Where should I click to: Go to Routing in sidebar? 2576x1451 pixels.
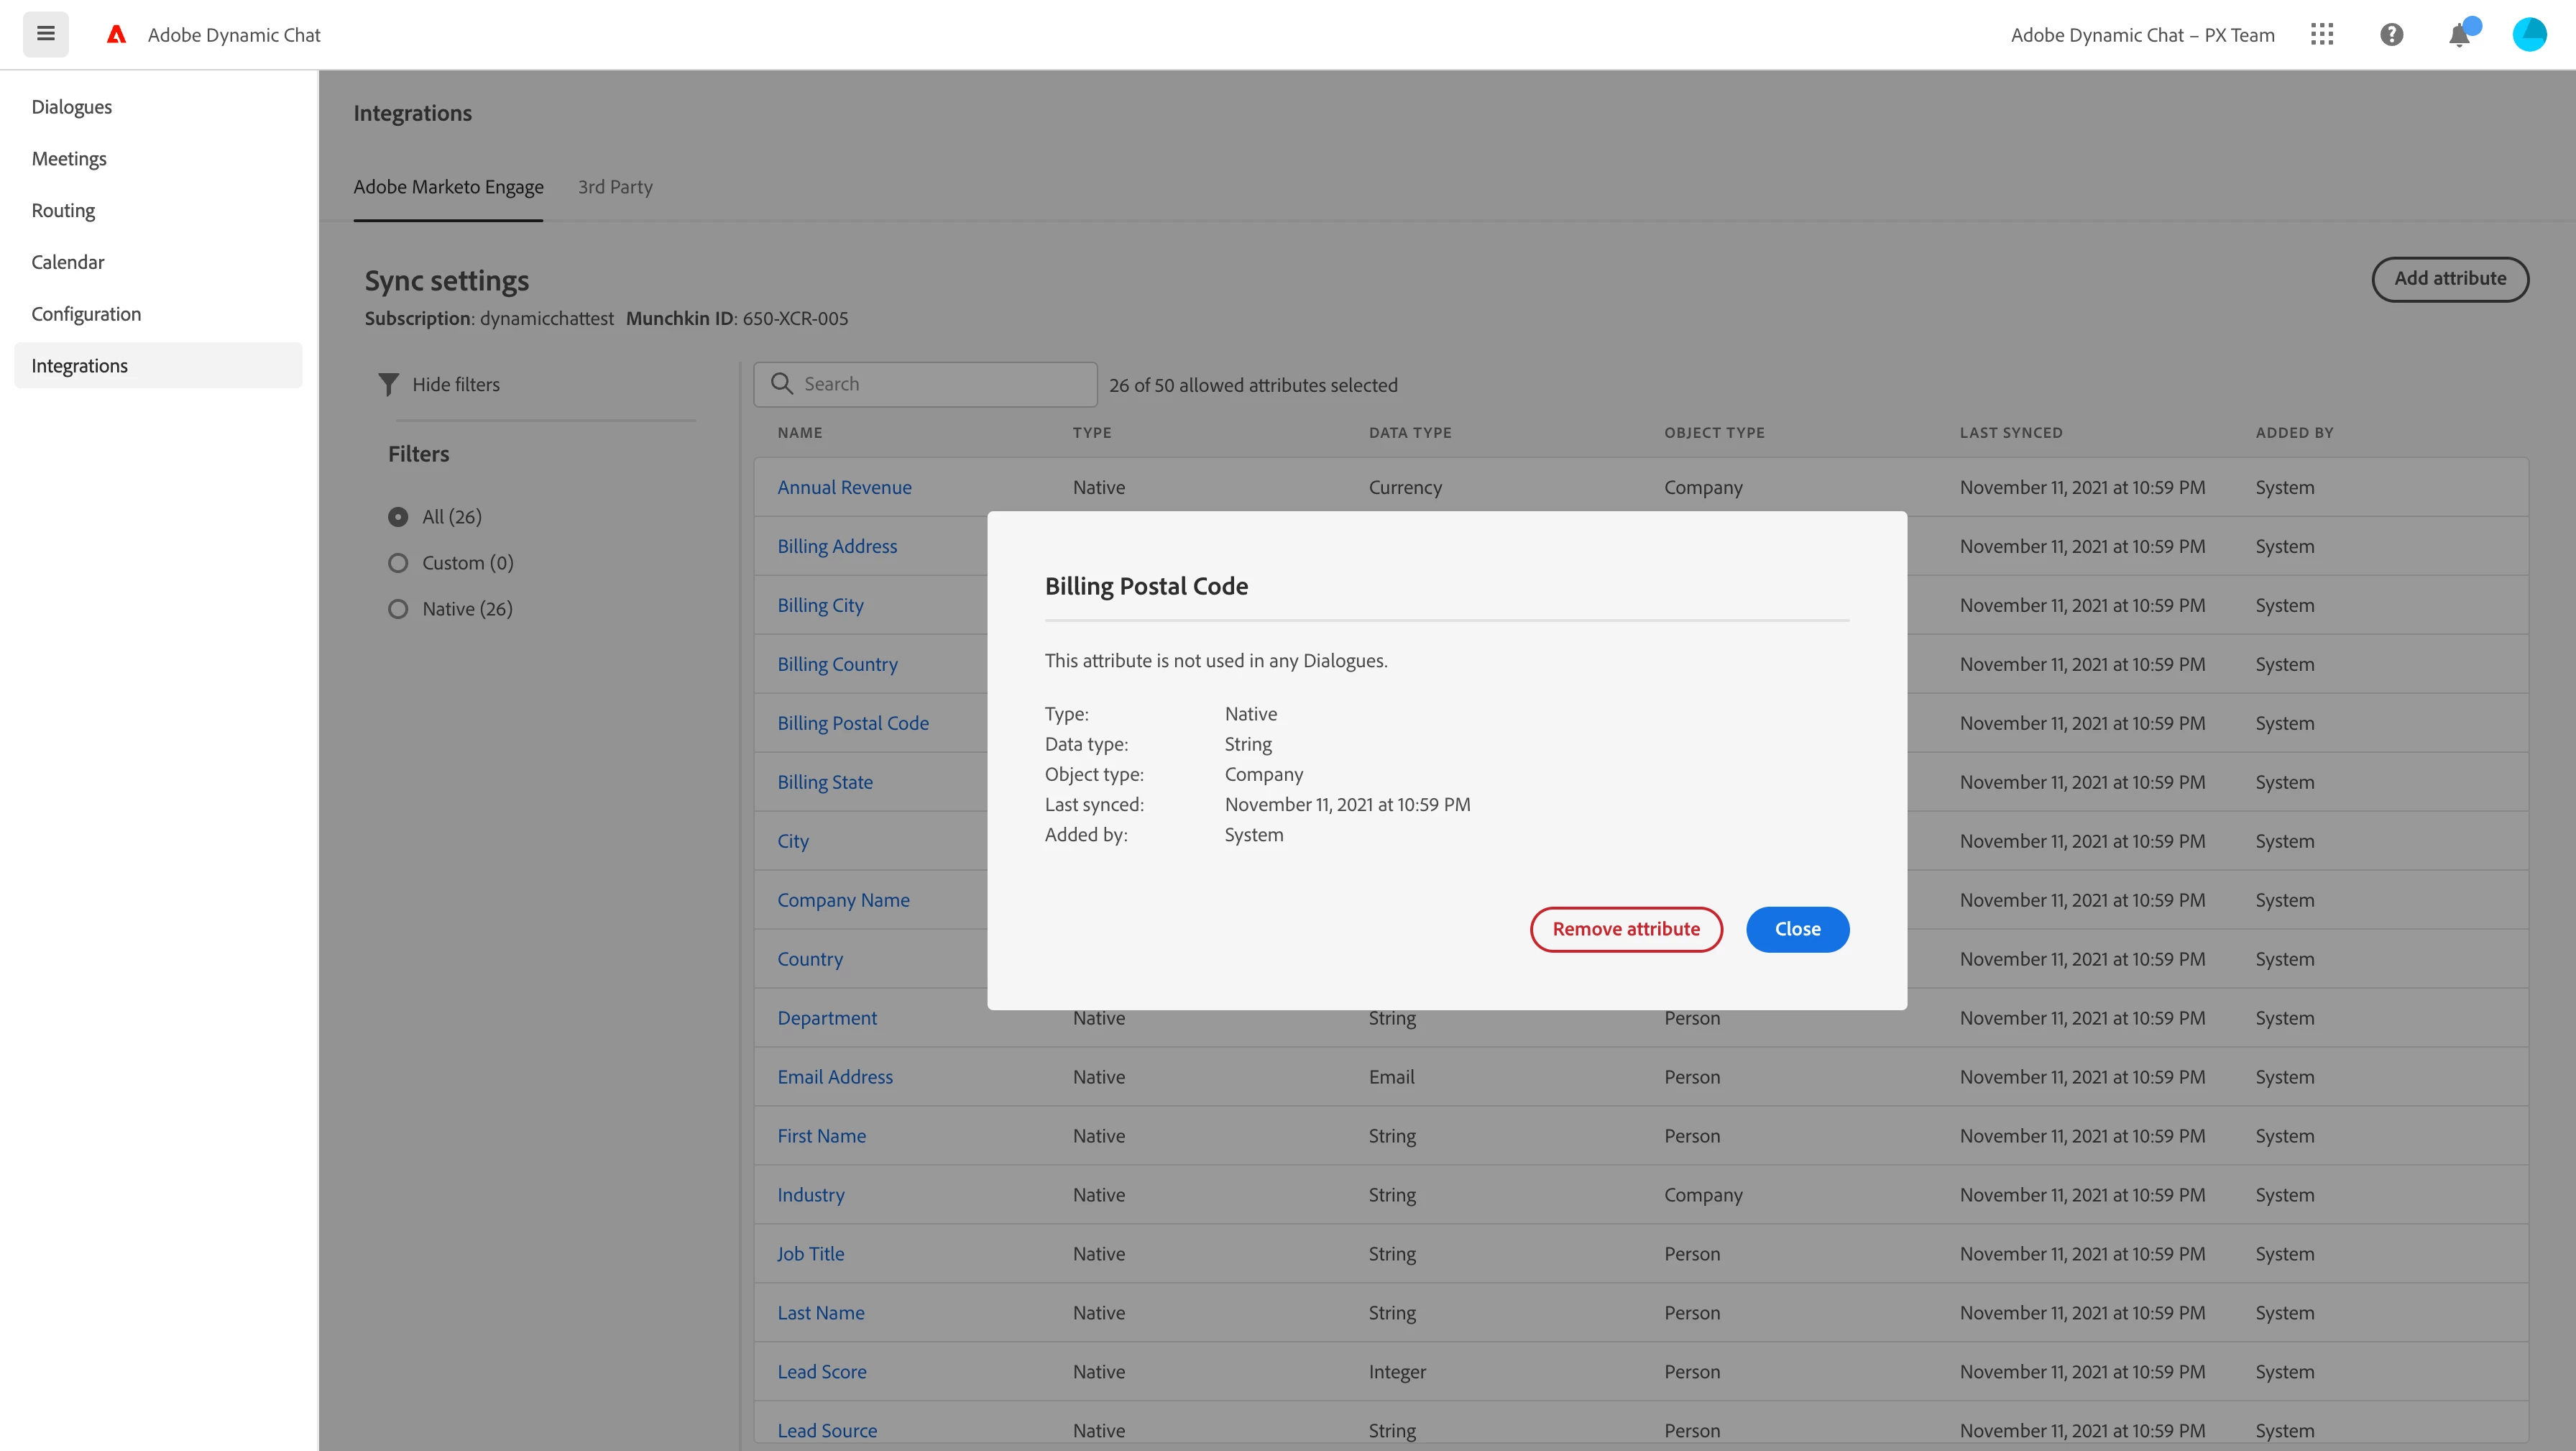(63, 210)
